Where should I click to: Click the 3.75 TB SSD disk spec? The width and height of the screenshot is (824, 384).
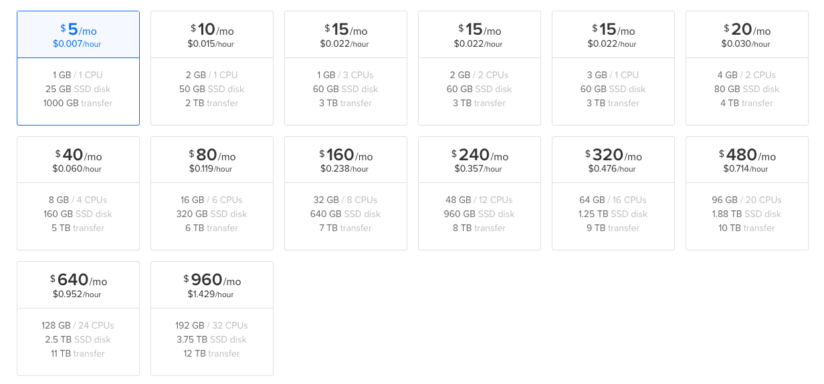212,339
